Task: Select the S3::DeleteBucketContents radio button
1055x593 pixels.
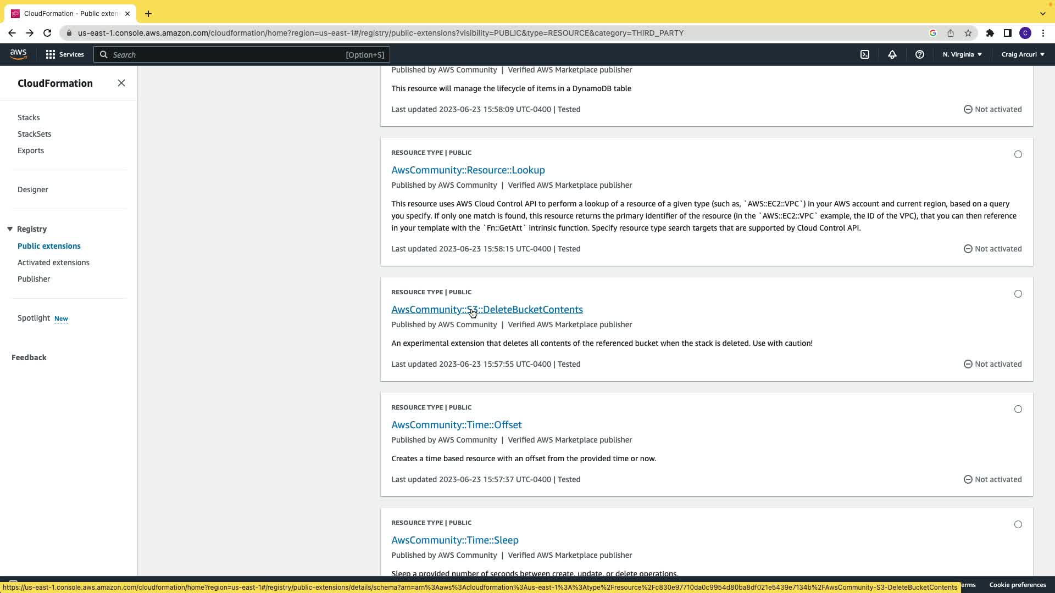Action: pyautogui.click(x=1018, y=294)
